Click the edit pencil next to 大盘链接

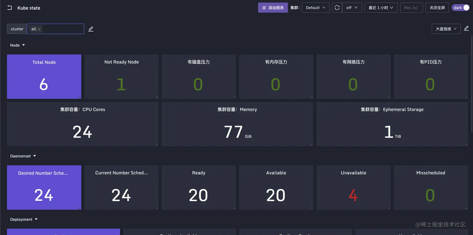click(x=466, y=28)
